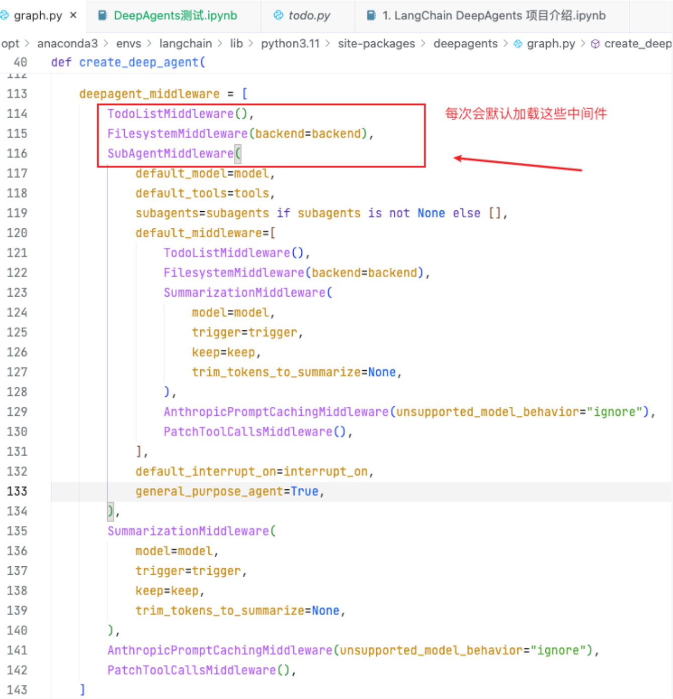Click the Python file icon in breadcrumb
673x699 pixels.
[518, 44]
